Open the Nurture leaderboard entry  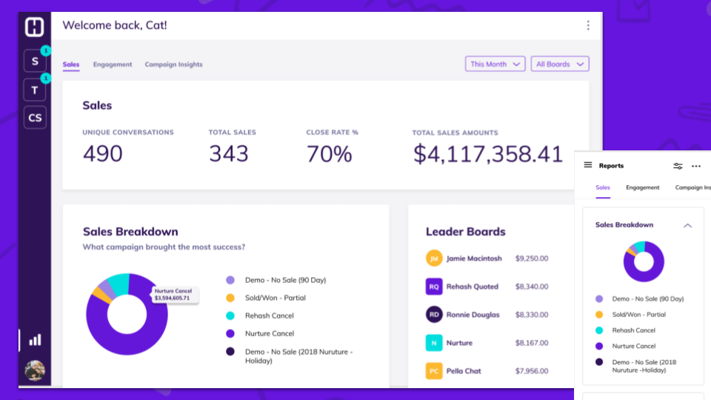pyautogui.click(x=487, y=343)
